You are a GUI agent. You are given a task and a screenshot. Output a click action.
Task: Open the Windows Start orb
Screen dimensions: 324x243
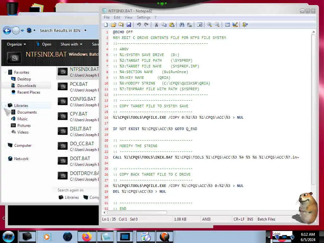point(8,237)
